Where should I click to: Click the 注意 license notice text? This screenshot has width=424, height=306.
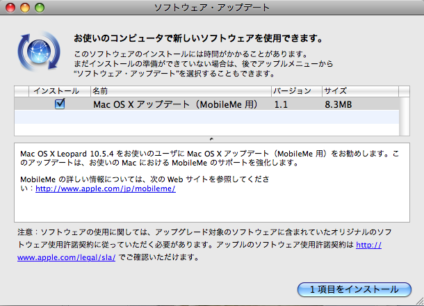(x=204, y=245)
